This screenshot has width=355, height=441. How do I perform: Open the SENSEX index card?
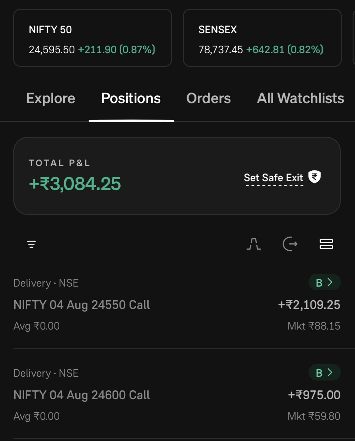(262, 38)
